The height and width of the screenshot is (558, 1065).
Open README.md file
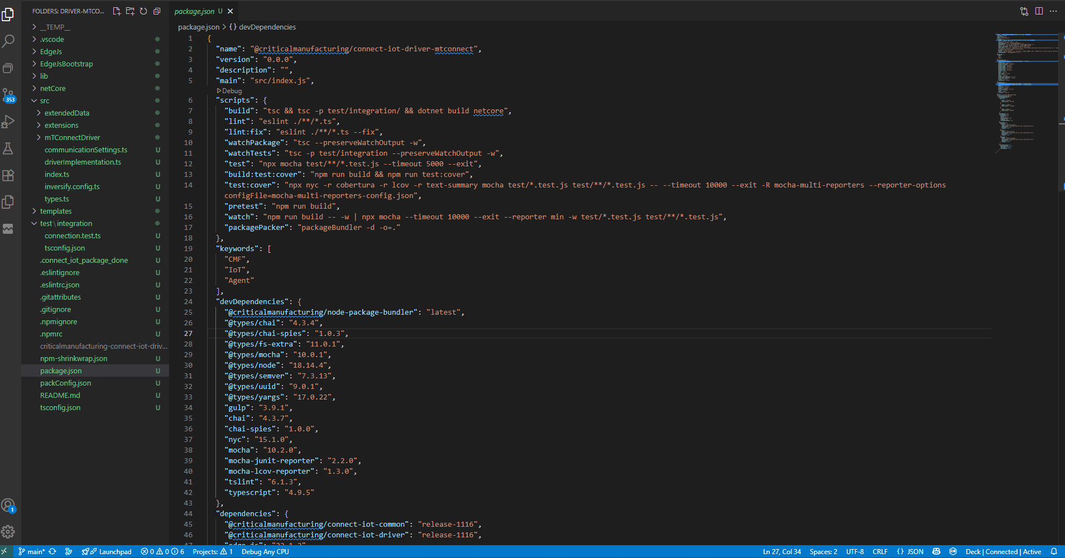point(95,395)
